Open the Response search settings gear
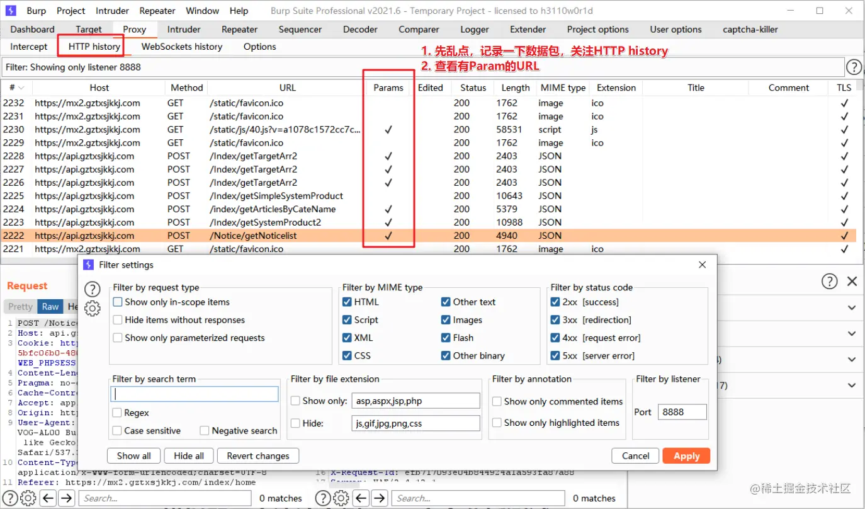The width and height of the screenshot is (865, 509). pyautogui.click(x=341, y=498)
